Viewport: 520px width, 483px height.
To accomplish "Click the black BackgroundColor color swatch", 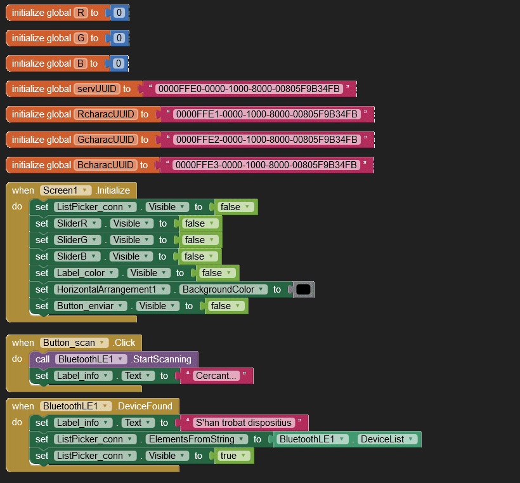I will pyautogui.click(x=303, y=289).
